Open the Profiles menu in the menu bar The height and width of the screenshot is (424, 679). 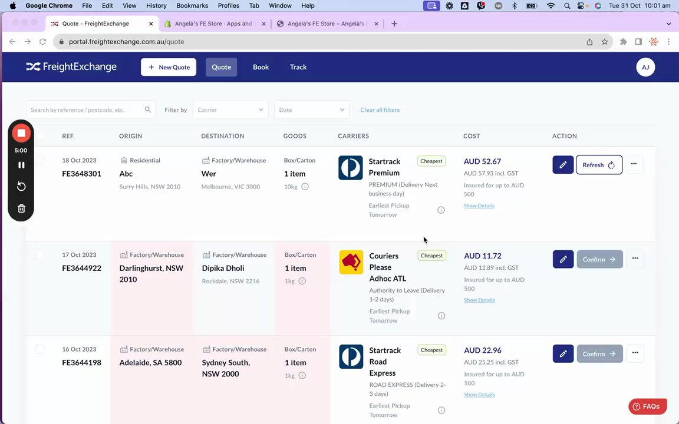[x=228, y=6]
